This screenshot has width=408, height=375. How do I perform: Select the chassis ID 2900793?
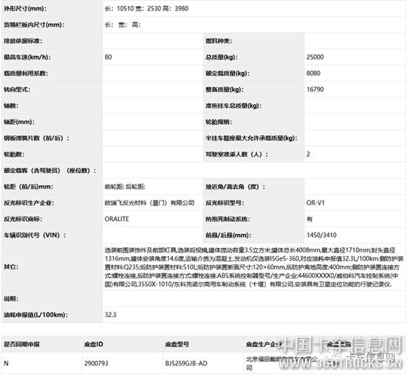pyautogui.click(x=96, y=363)
